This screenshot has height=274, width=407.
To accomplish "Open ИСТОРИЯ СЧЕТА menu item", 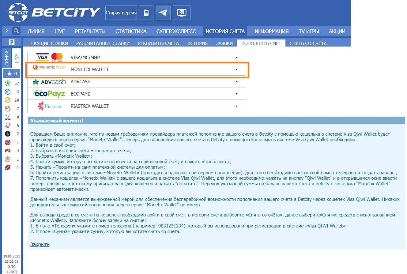I will (x=225, y=31).
